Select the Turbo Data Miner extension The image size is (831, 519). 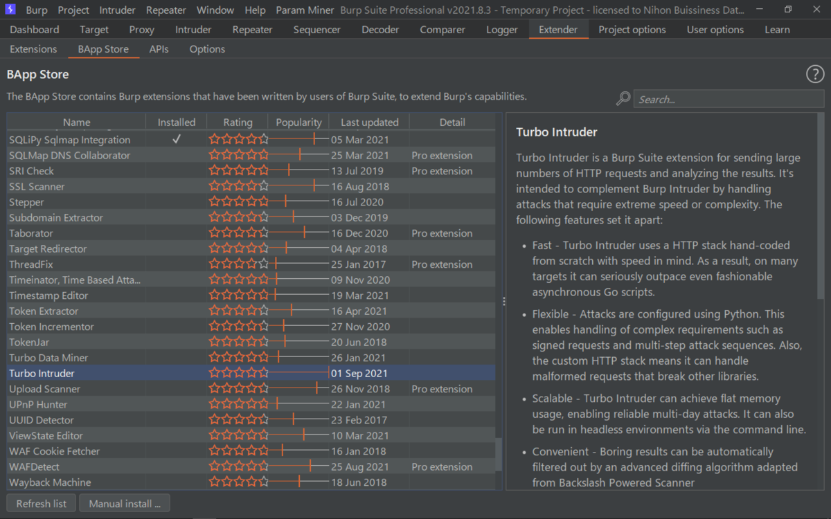click(x=251, y=358)
